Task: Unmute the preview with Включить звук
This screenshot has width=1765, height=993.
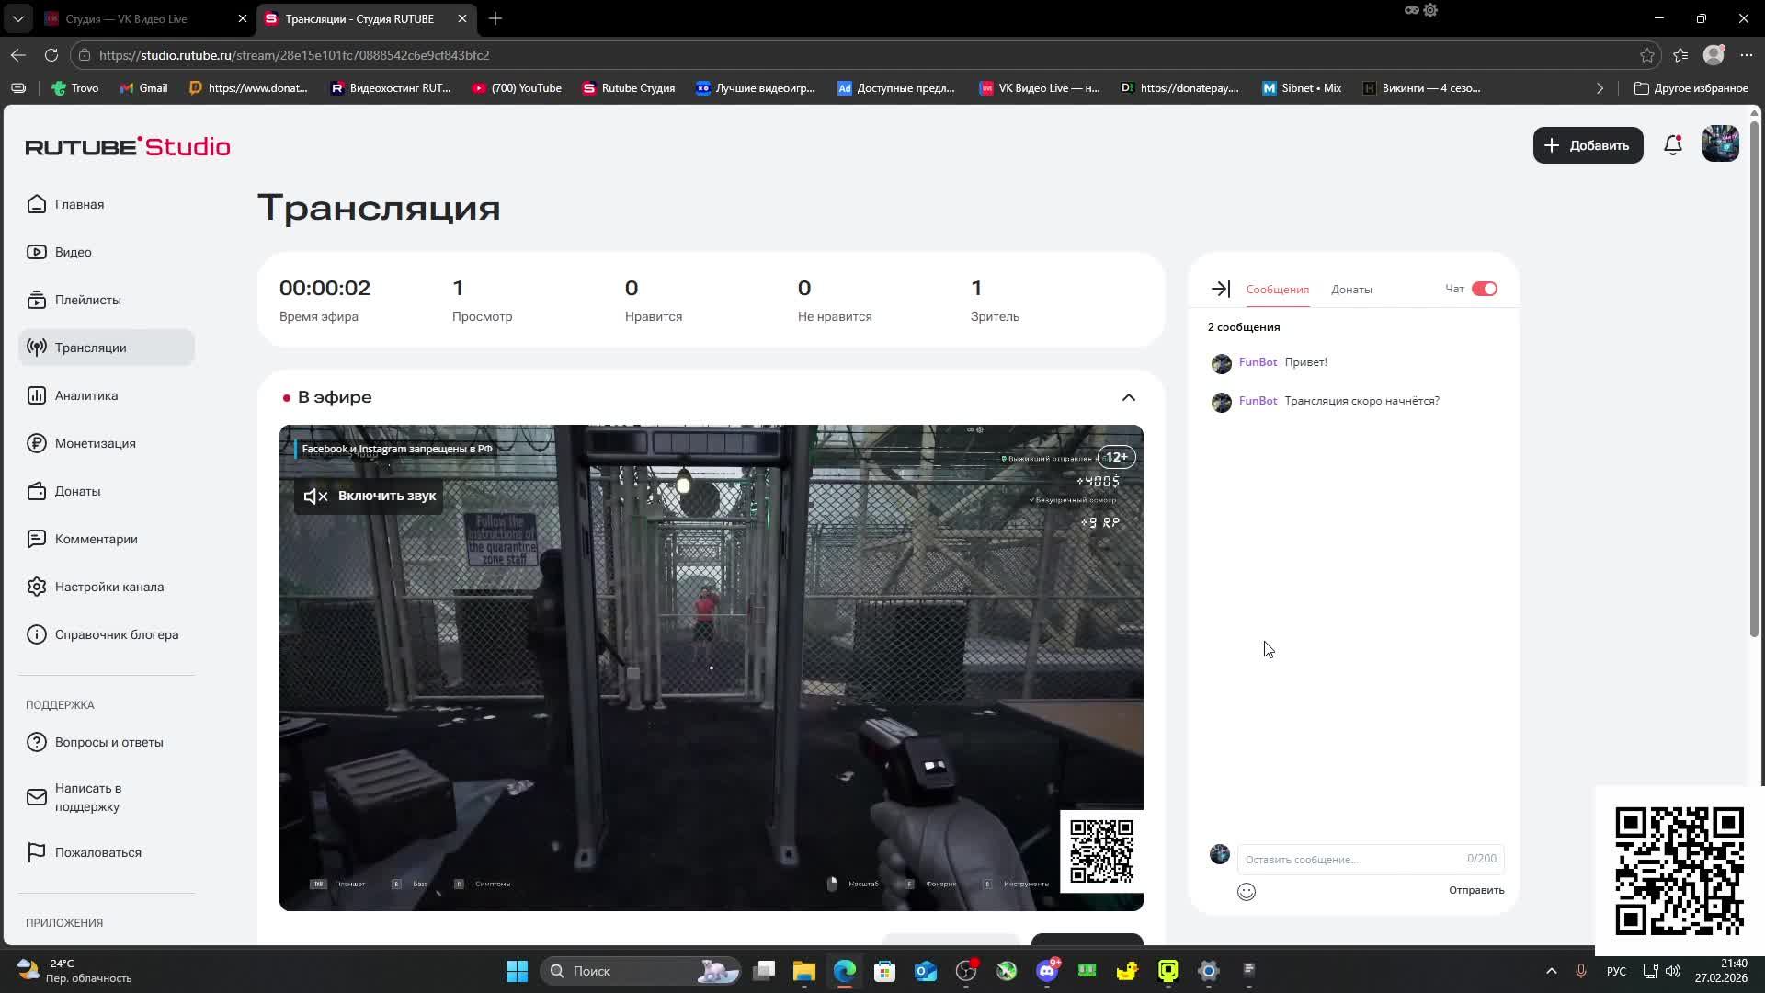Action: (370, 496)
